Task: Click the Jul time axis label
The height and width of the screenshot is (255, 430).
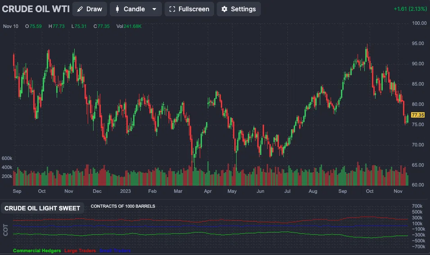Action: point(287,191)
